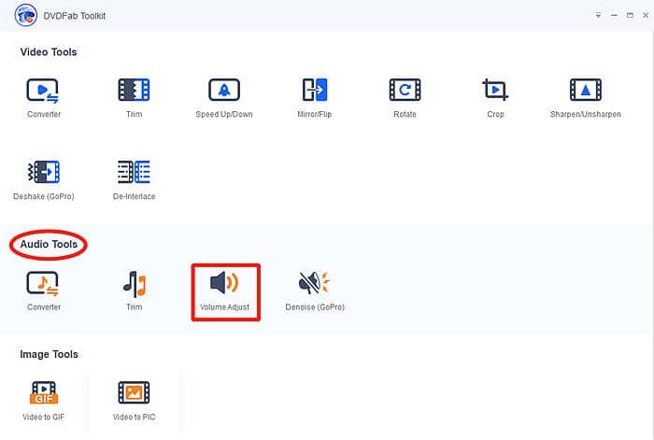Select the De-Interlace tool
The height and width of the screenshot is (440, 654).
[134, 180]
